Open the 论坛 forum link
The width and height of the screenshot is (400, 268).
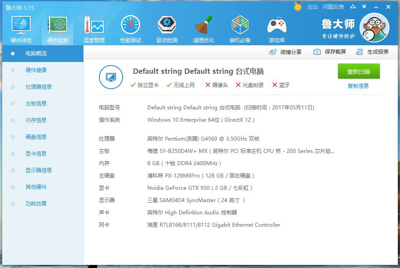[x=312, y=7]
